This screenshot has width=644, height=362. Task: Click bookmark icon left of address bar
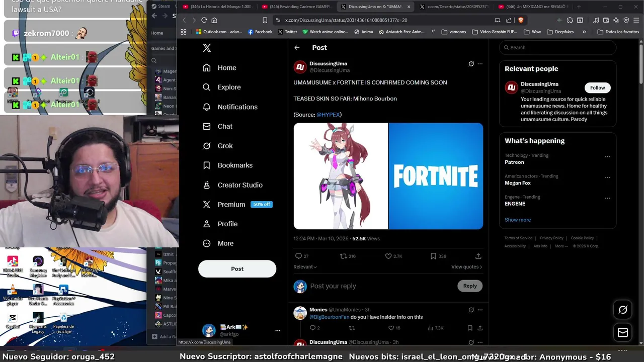pyautogui.click(x=265, y=20)
